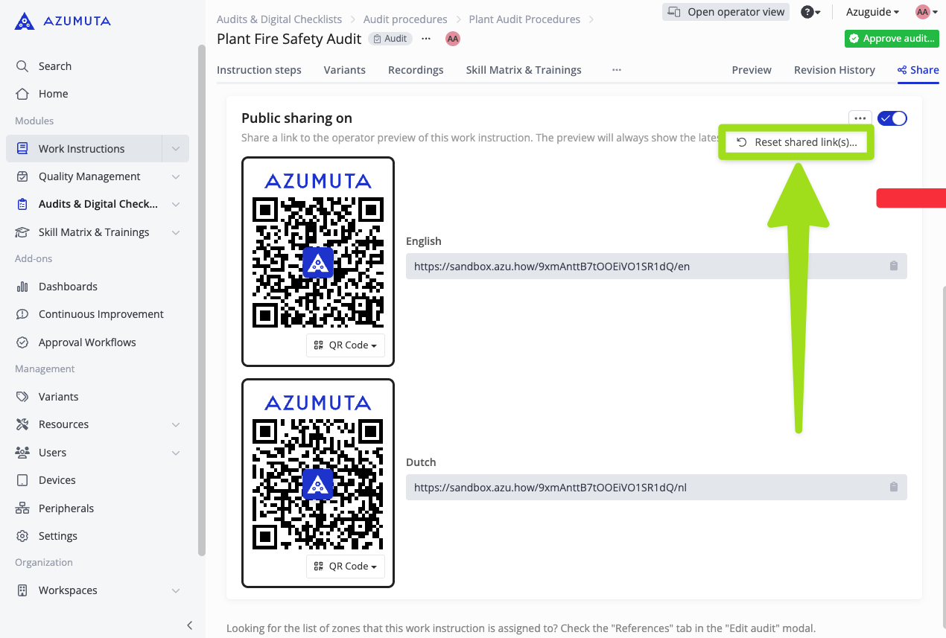Open the help question mark menu
This screenshot has height=638, width=946.
pyautogui.click(x=810, y=12)
